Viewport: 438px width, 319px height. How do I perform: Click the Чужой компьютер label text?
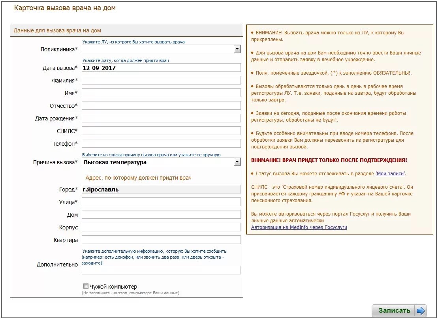[113, 287]
